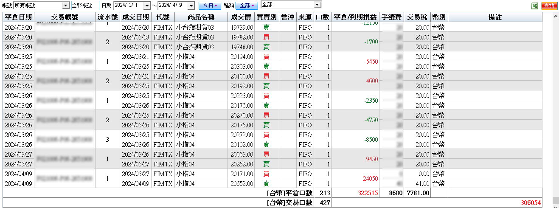
Task: Click the 流水號 column header
Action: (107, 17)
